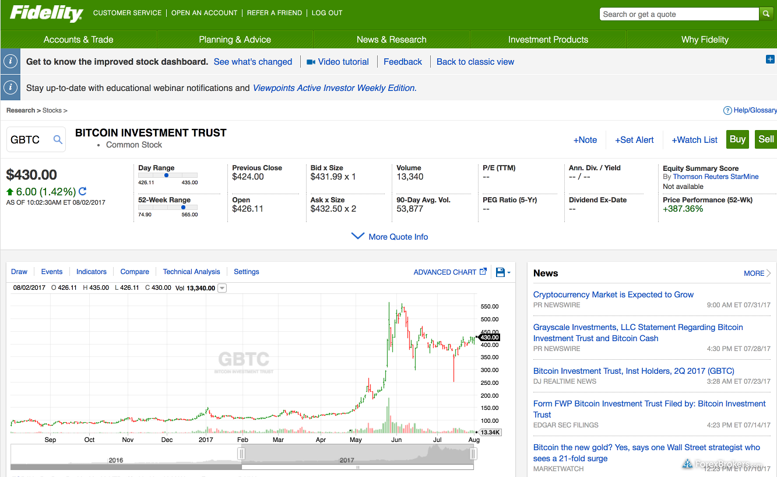Image resolution: width=777 pixels, height=477 pixels.
Task: Open the chart Draw menu
Action: click(19, 272)
